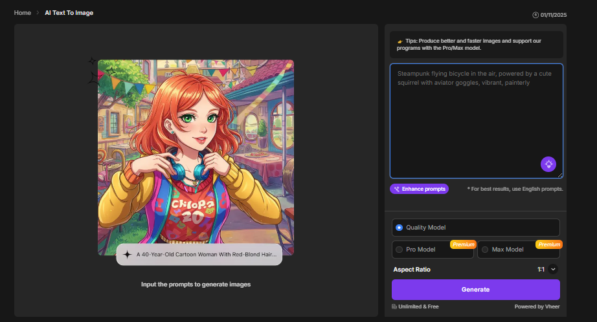The height and width of the screenshot is (322, 597).
Task: Open the 1:1 aspect ratio selector
Action: [541, 270]
